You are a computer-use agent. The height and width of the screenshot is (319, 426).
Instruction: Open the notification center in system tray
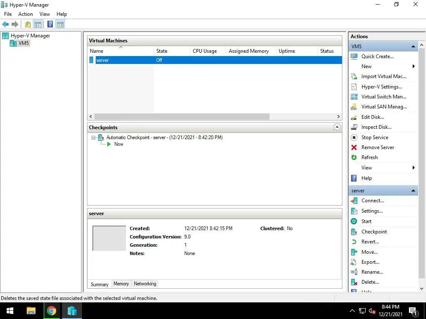pos(413,311)
